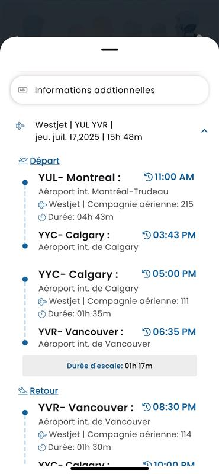Click the clock icon beside 06:35 PM
Image resolution: width=219 pixels, height=474 pixels.
click(147, 332)
